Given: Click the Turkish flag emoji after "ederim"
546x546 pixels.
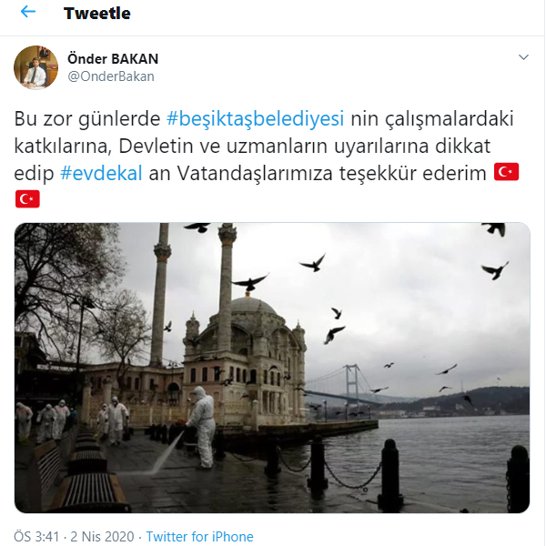Looking at the screenshot, I should 506,172.
